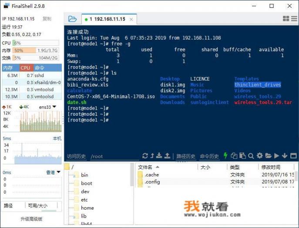
Task: Click the 内存 50% memory usage bar
Action: 36,50
